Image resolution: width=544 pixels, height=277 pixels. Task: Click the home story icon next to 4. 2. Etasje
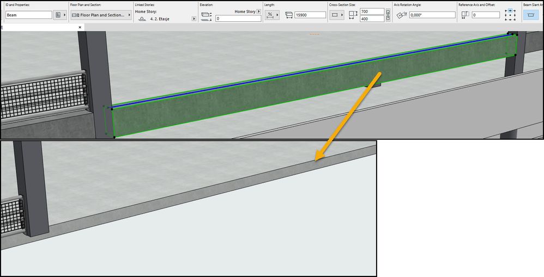click(x=142, y=19)
